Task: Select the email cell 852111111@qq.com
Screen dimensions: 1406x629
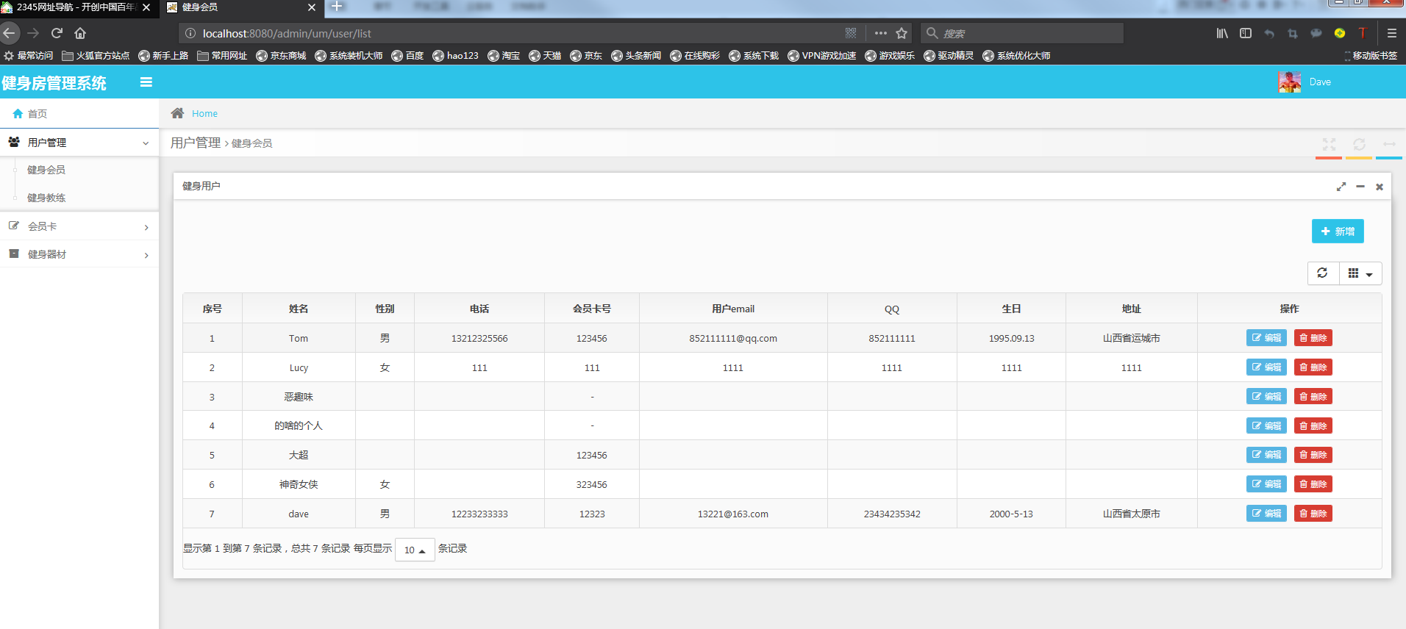Action: (733, 339)
